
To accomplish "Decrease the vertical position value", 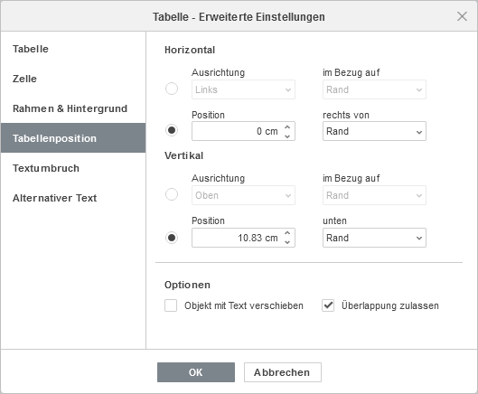I will [287, 242].
